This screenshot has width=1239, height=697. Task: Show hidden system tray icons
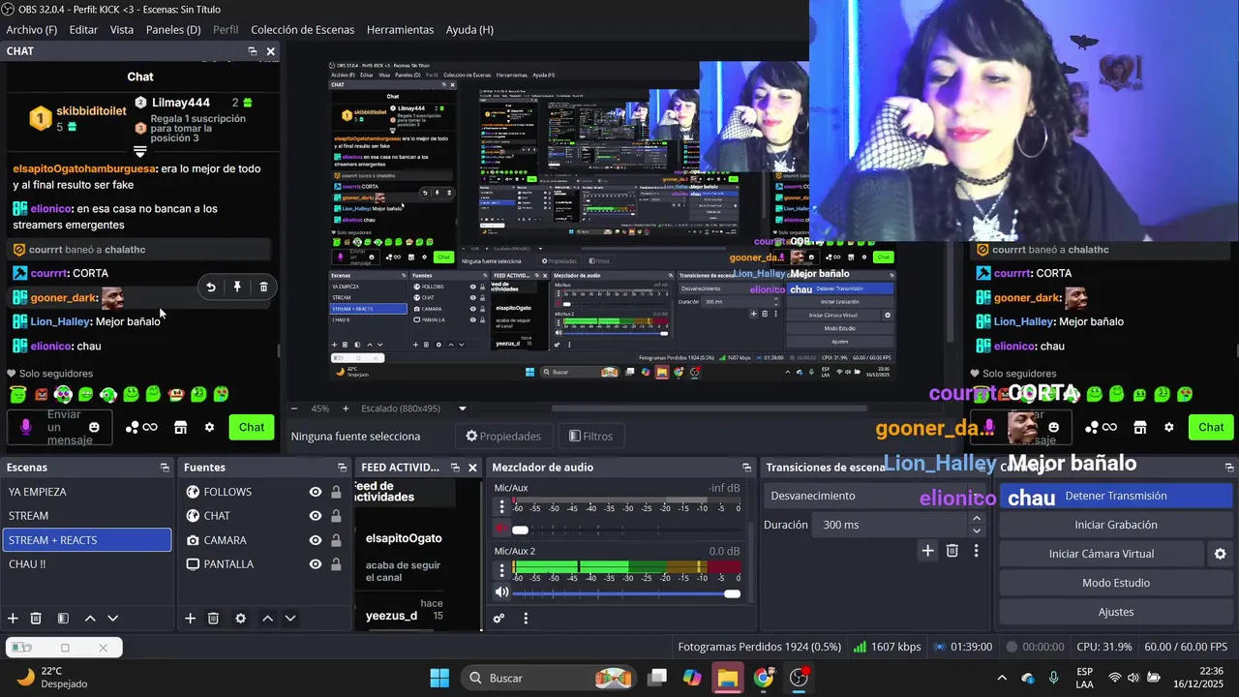[x=1001, y=678]
